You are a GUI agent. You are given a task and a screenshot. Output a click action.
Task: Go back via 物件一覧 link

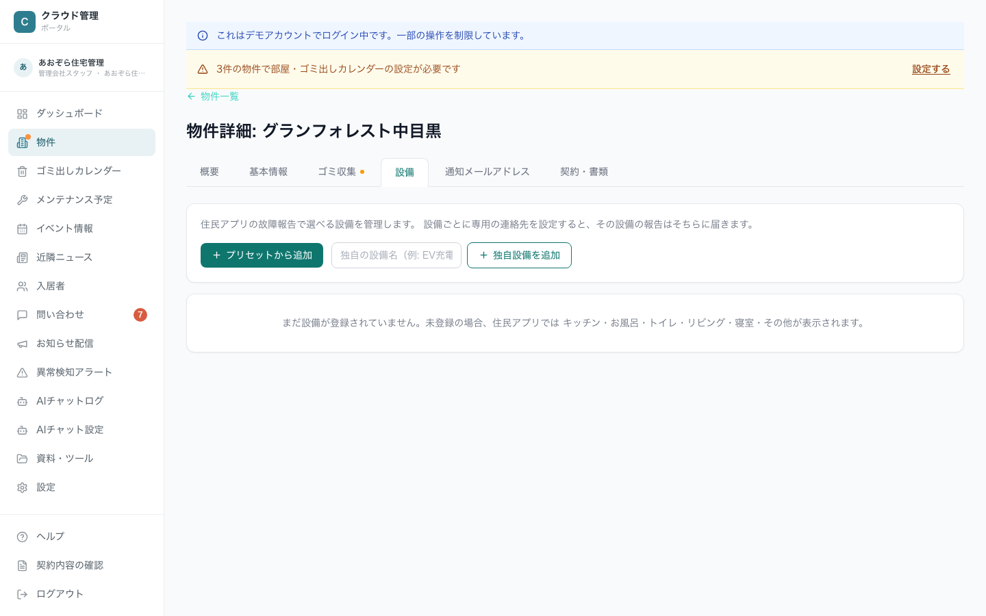tap(213, 97)
